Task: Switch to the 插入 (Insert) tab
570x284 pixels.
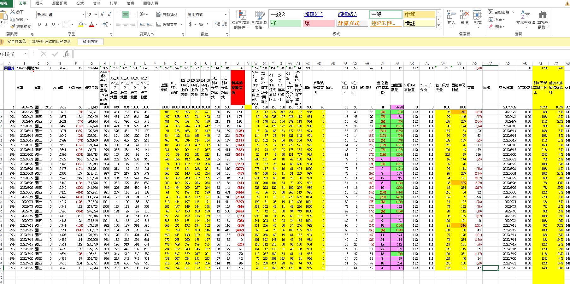Action: [39, 3]
